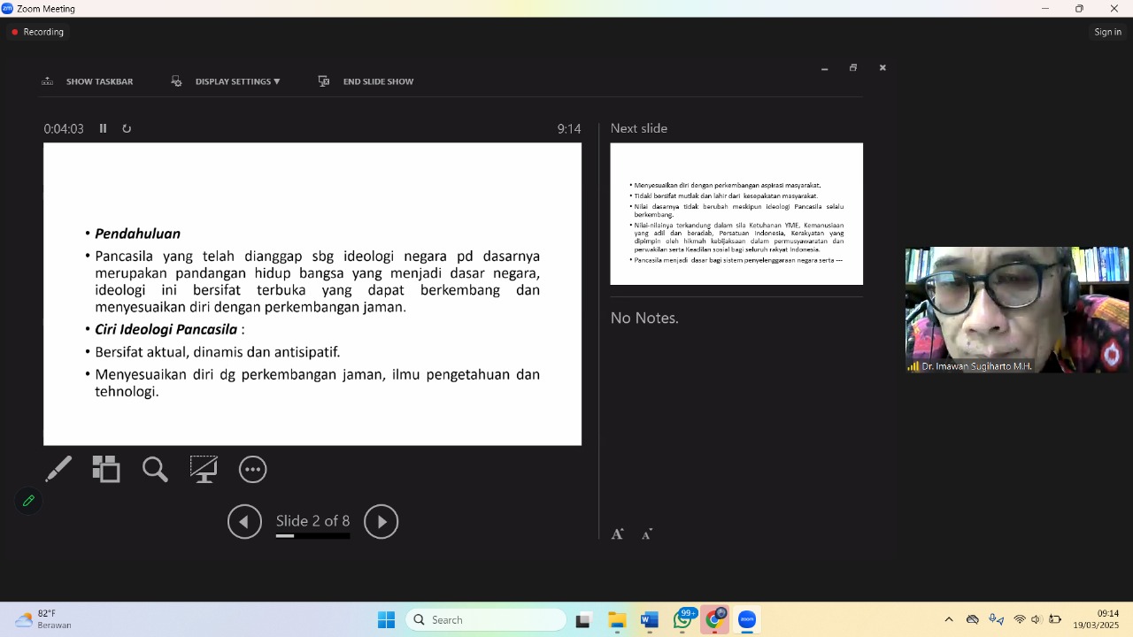Image resolution: width=1133 pixels, height=637 pixels.
Task: Open more slide show options menu
Action: coord(253,470)
